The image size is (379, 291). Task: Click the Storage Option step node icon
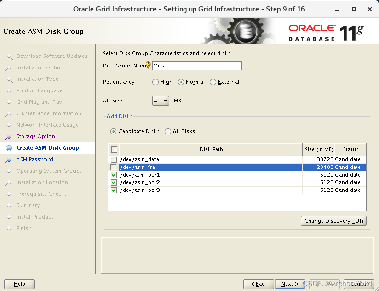point(9,137)
